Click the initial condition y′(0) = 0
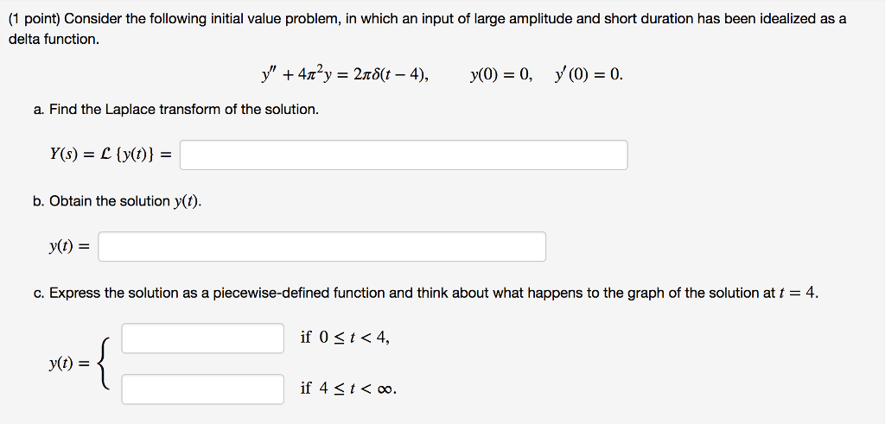 click(x=589, y=75)
